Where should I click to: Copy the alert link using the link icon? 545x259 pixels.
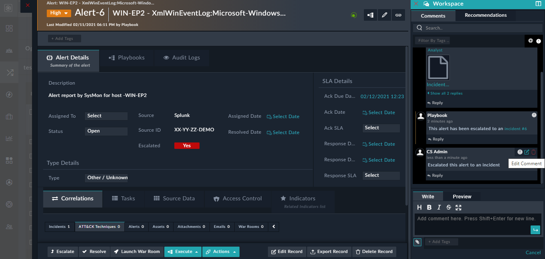click(398, 15)
